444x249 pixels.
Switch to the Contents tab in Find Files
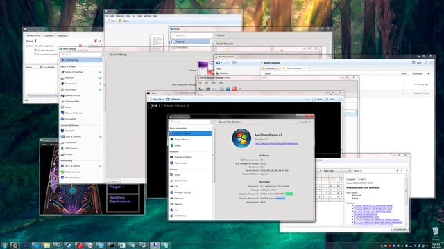tap(49, 35)
